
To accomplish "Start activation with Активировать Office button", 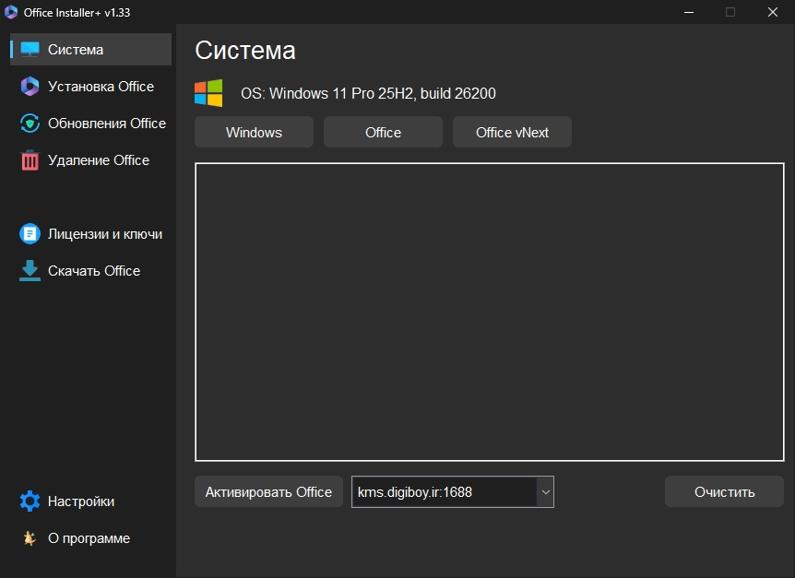I will click(268, 492).
